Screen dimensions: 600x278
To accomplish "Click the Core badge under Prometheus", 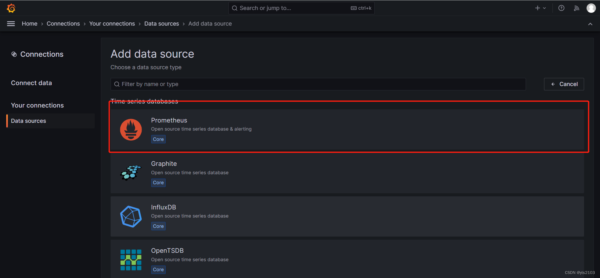I will pyautogui.click(x=158, y=139).
